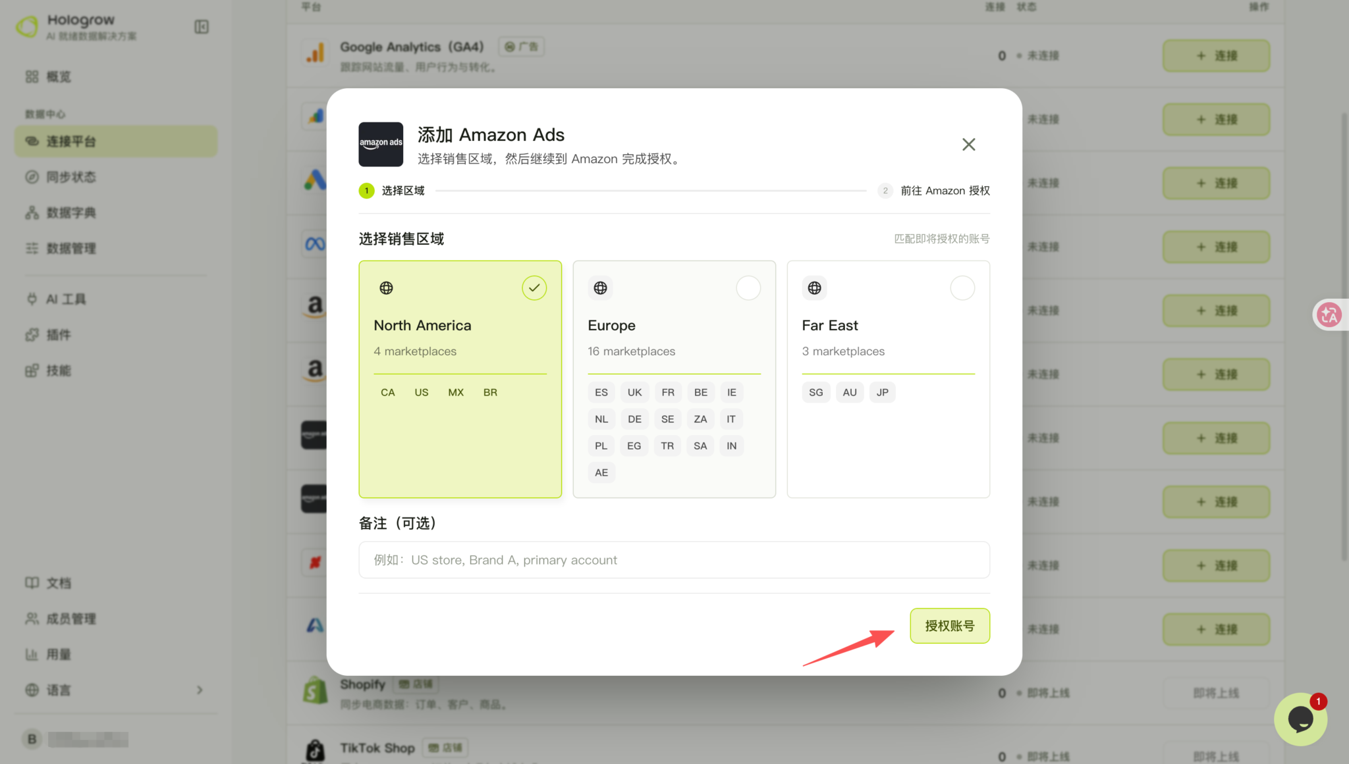
Task: Click the US marketplace tag
Action: point(422,392)
